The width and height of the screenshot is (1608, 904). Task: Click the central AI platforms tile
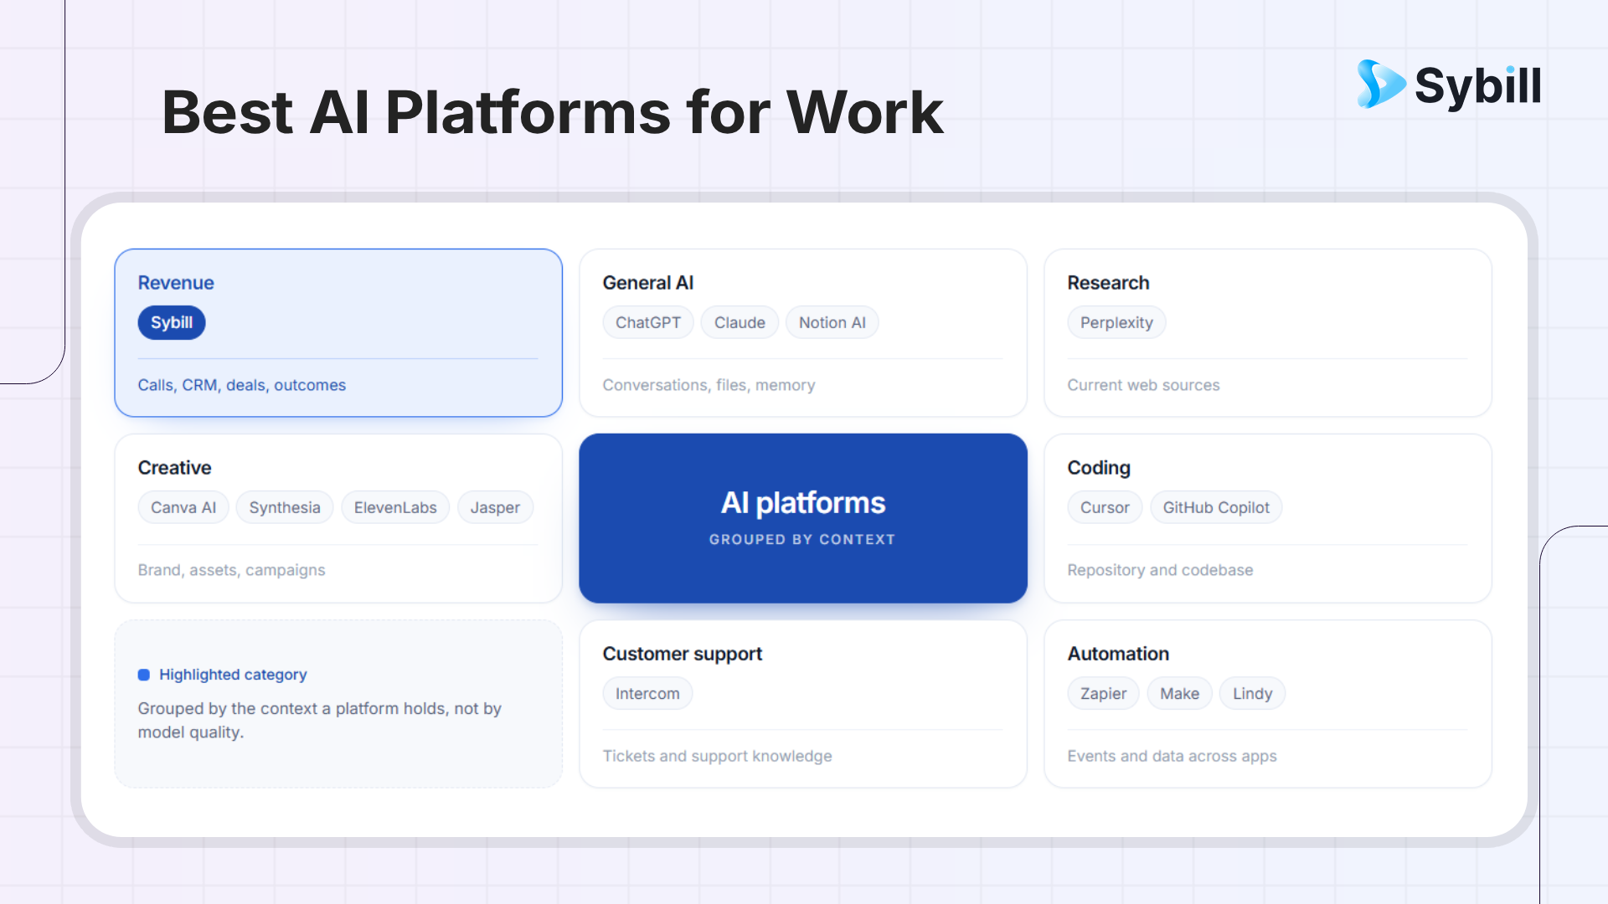pyautogui.click(x=803, y=518)
